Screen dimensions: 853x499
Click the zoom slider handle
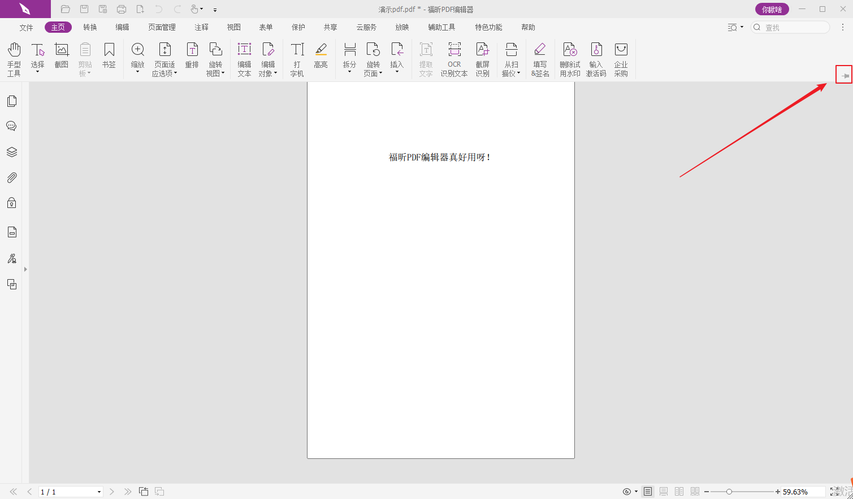[729, 492]
